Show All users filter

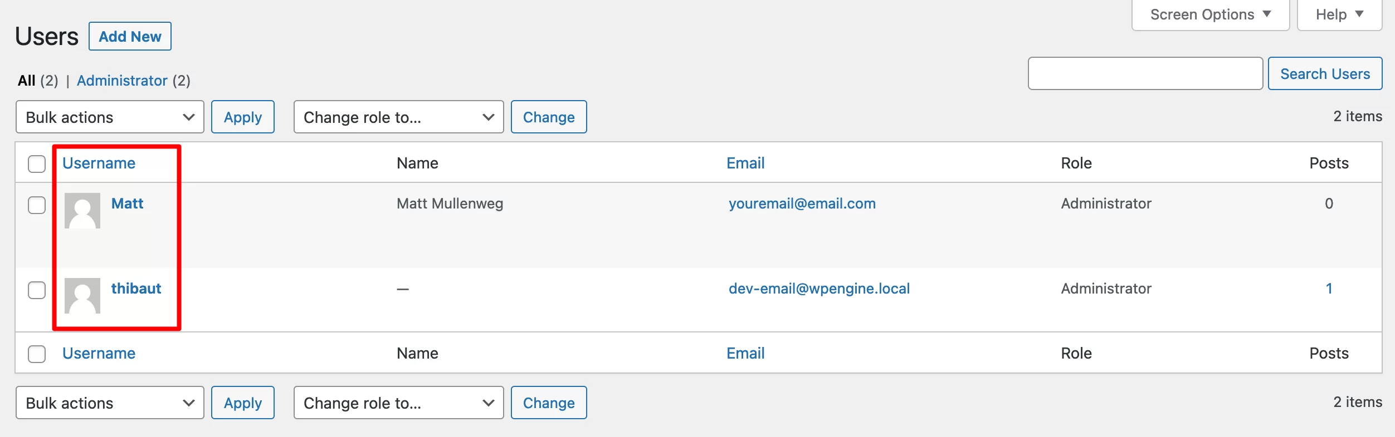27,81
